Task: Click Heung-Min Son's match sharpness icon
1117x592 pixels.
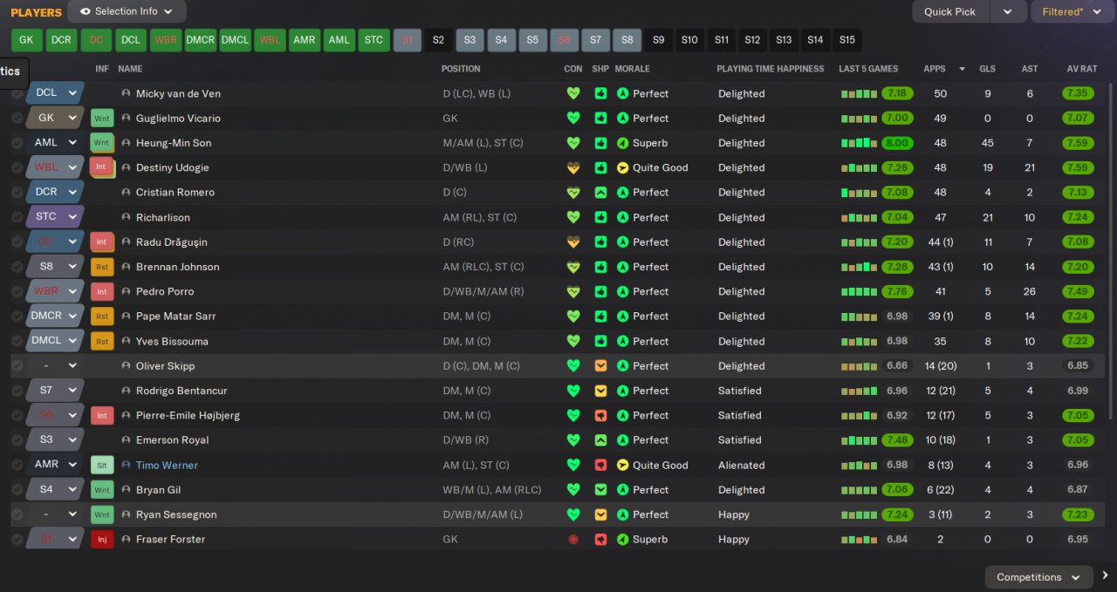Action: click(600, 143)
